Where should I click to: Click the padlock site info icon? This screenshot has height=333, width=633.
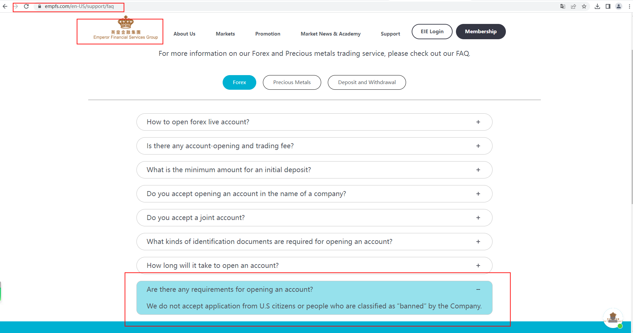pyautogui.click(x=40, y=6)
